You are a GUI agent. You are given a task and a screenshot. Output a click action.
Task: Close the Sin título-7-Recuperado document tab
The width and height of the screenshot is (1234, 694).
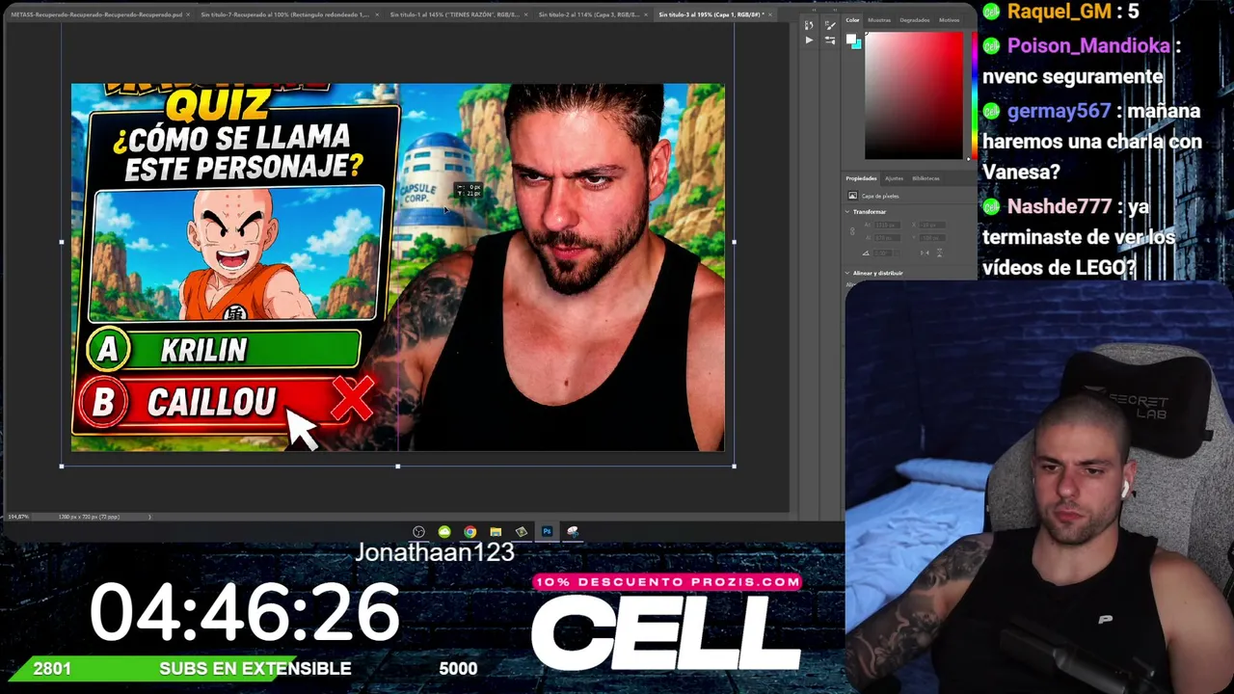(x=377, y=14)
